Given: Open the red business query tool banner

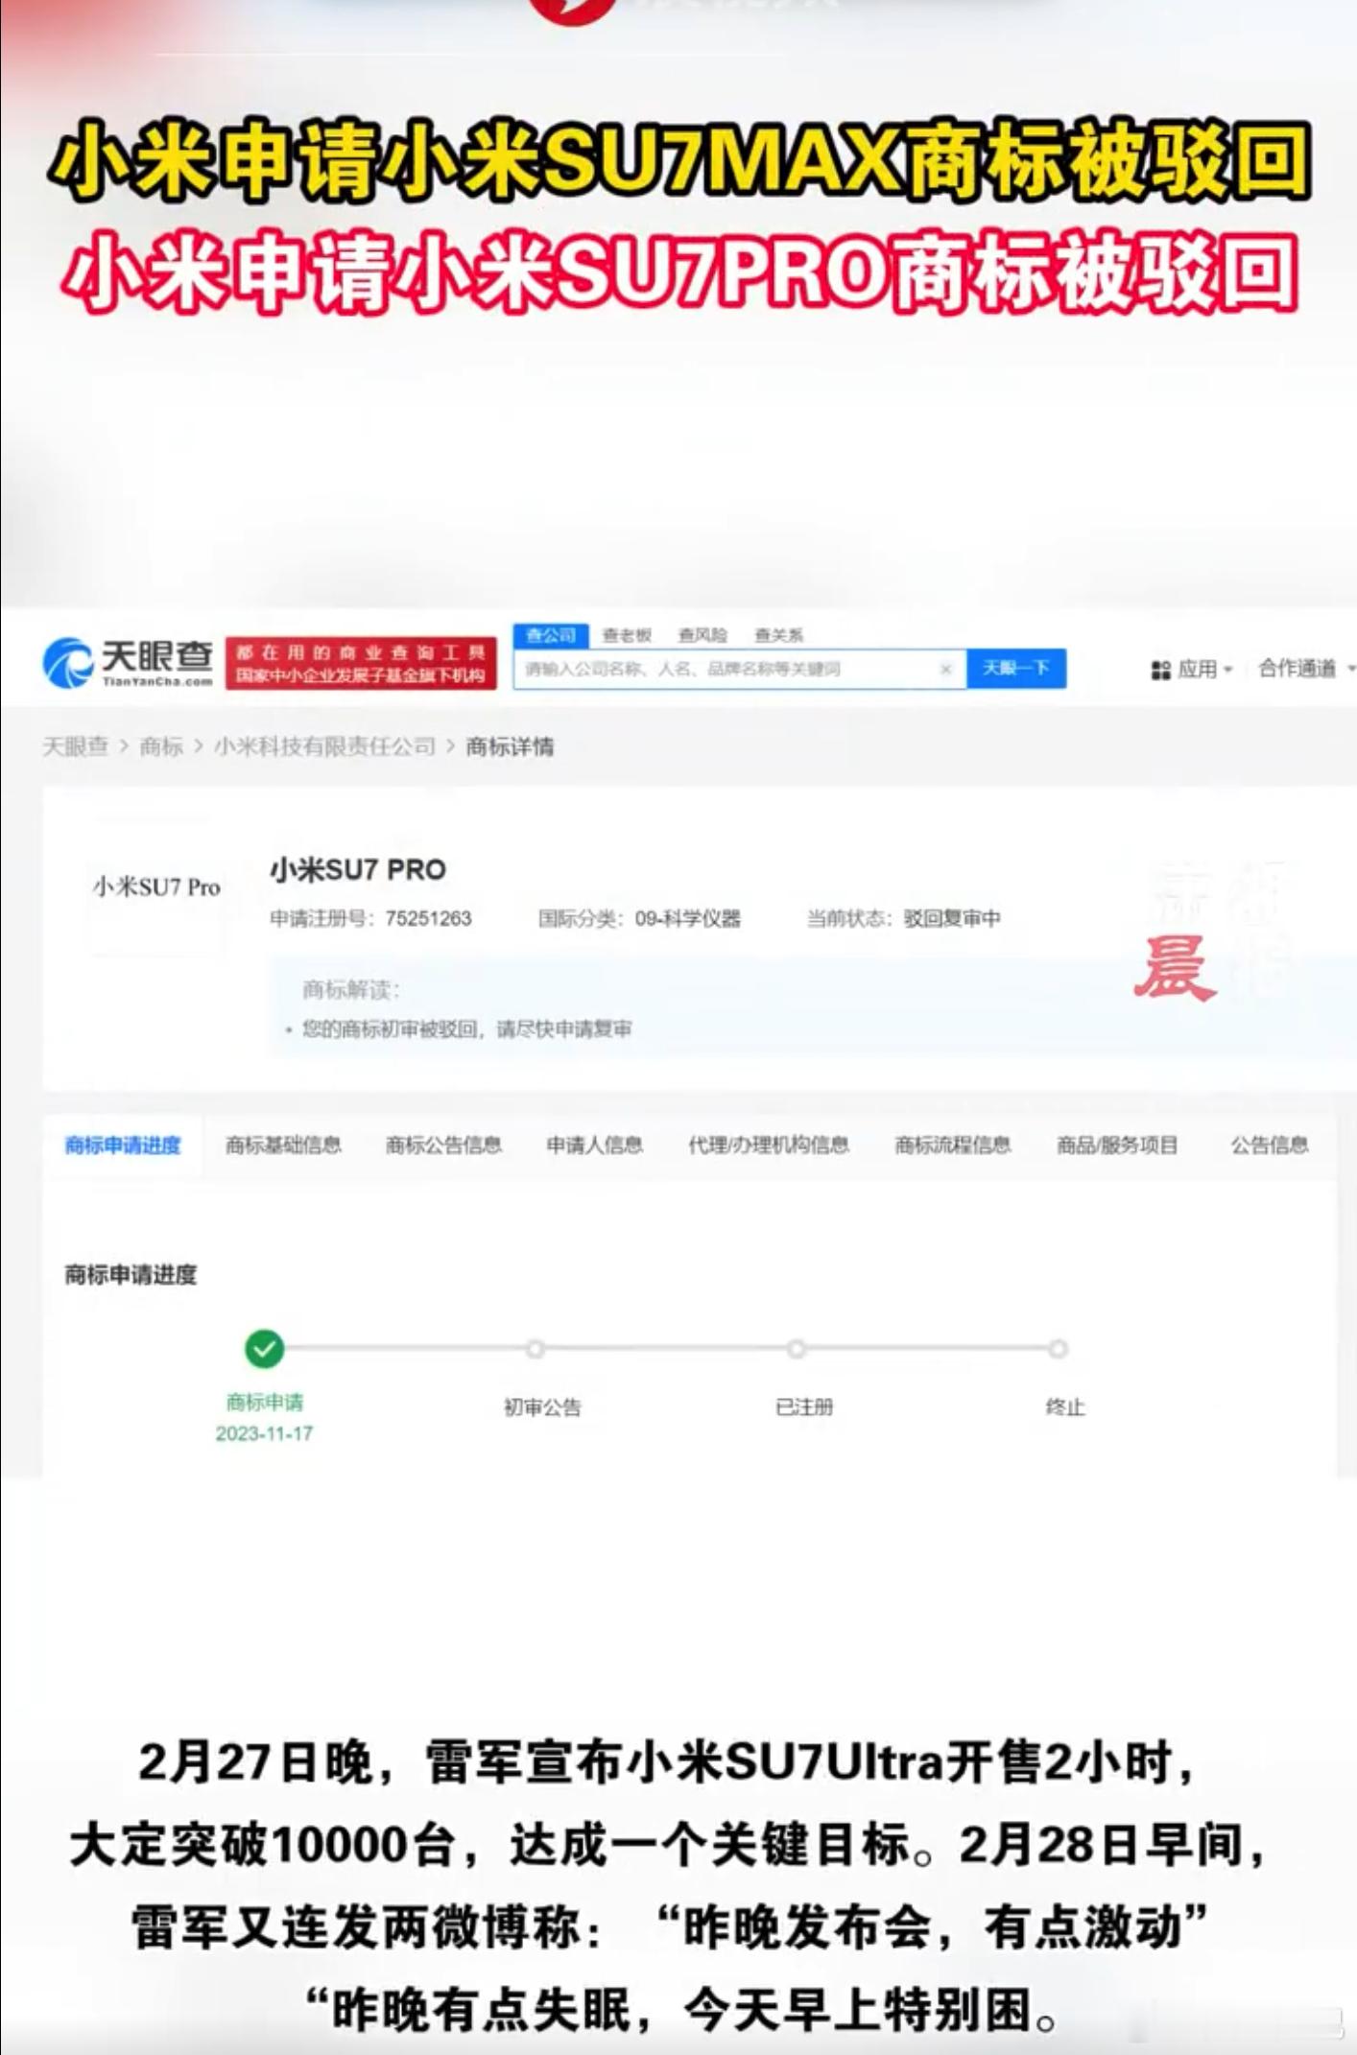Looking at the screenshot, I should point(361,663).
